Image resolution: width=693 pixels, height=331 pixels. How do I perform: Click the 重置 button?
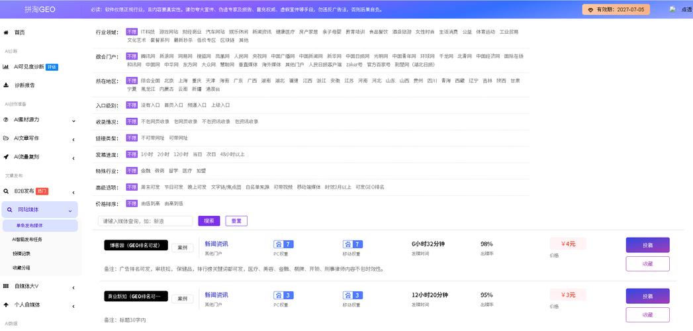point(236,221)
